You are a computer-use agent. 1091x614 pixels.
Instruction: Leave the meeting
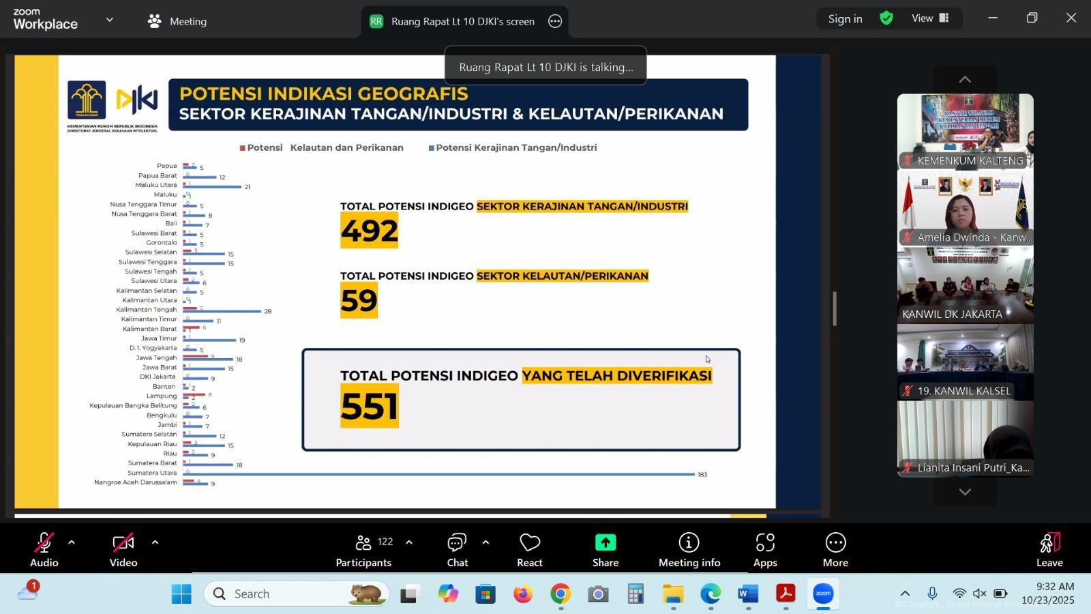click(1049, 550)
